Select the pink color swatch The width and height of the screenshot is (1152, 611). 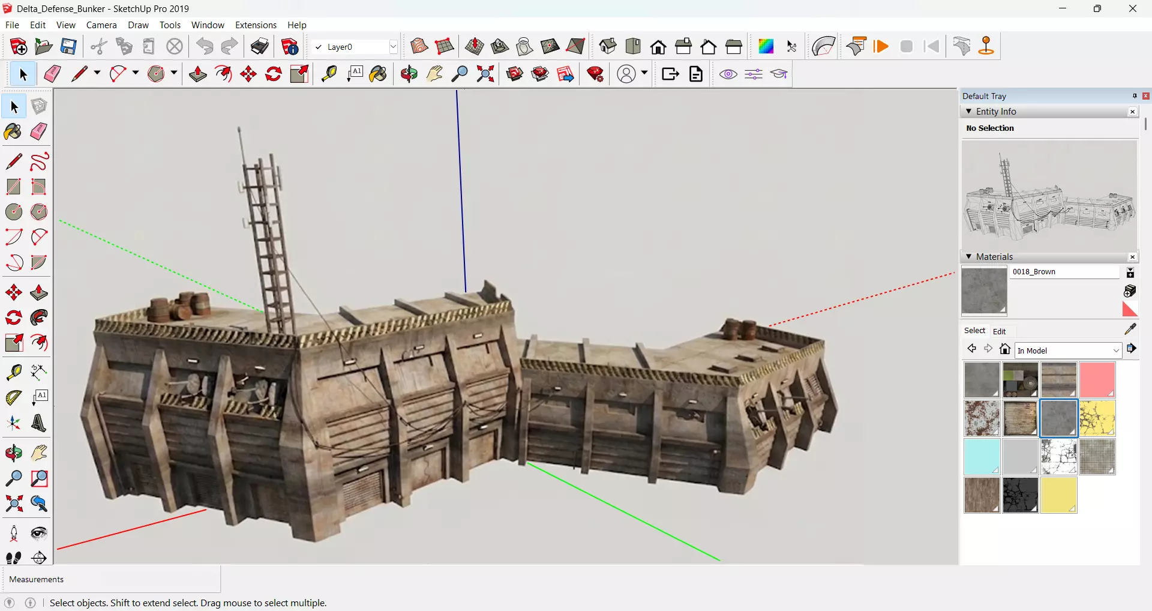pos(1097,379)
